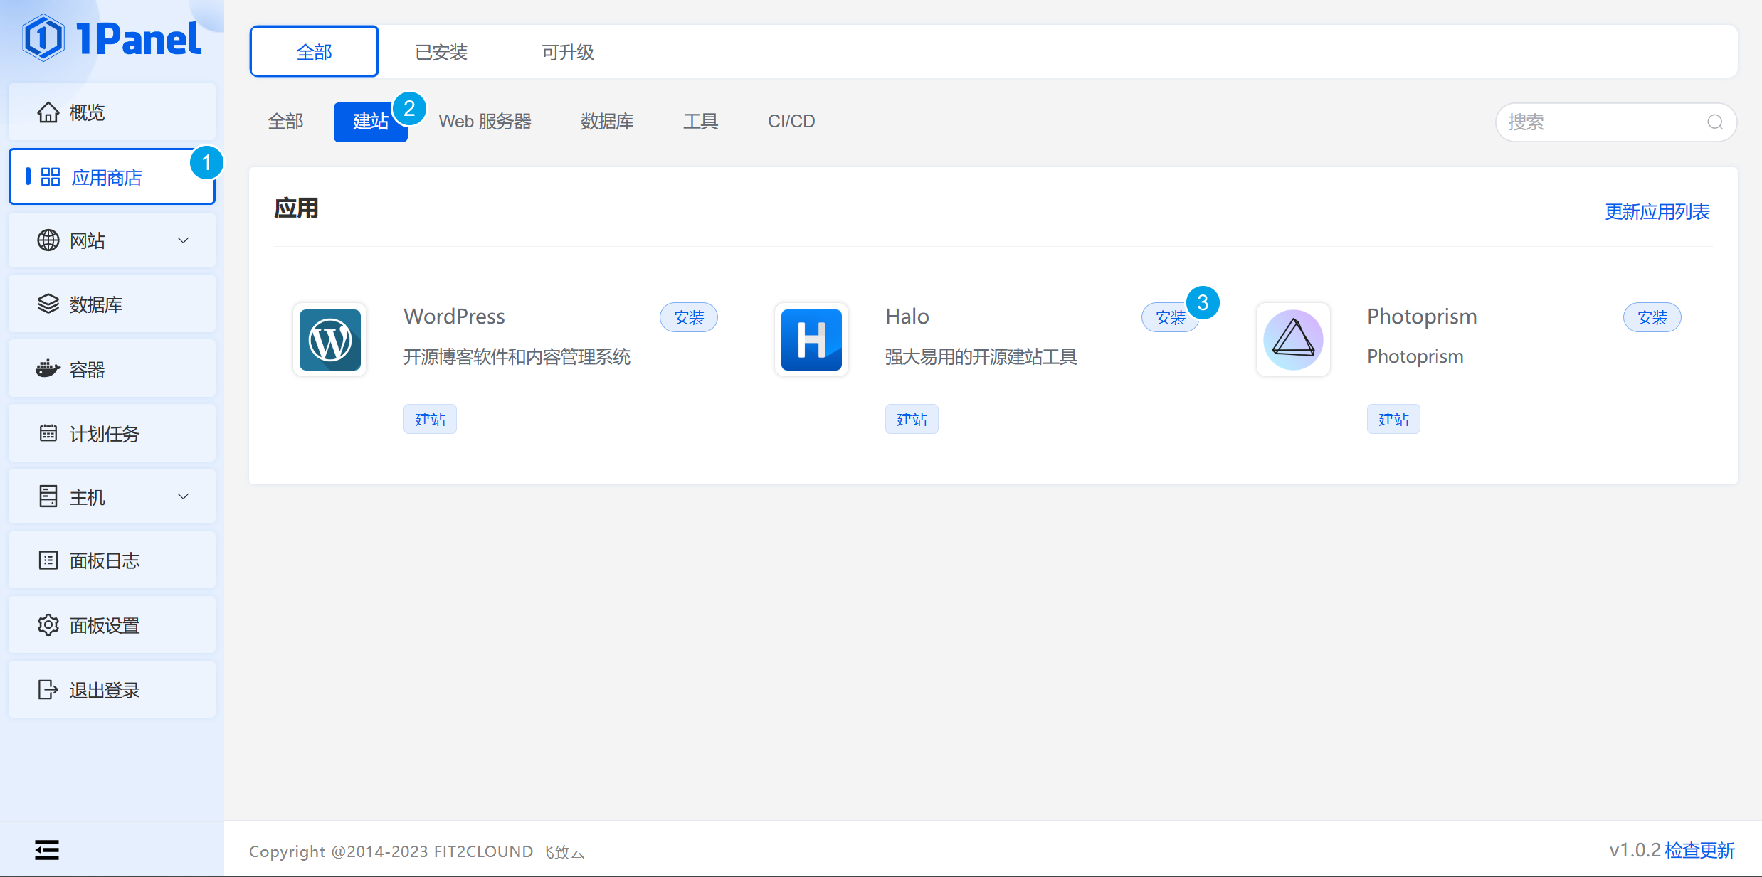Click the 检查更新 check update link
This screenshot has width=1762, height=877.
[1700, 850]
